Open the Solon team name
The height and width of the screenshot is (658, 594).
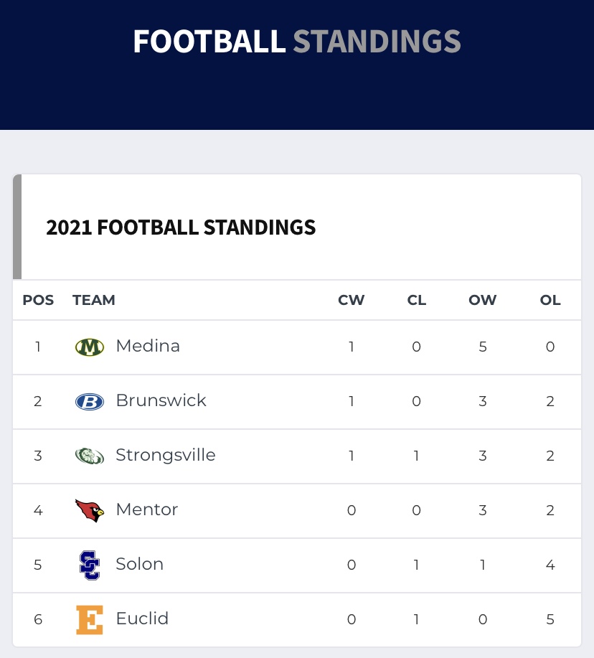[x=140, y=565]
